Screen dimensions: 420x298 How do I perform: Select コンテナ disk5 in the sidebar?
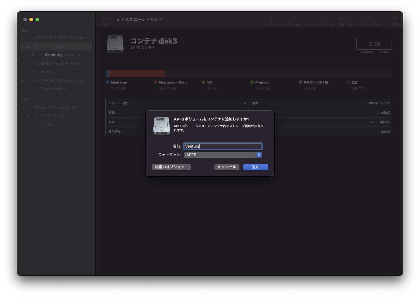tap(56, 116)
